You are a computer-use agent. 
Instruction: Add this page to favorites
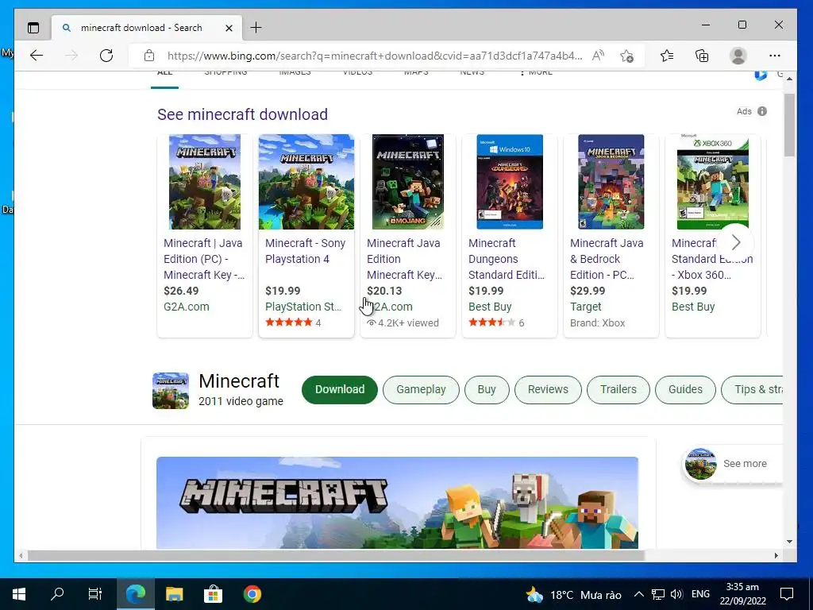point(627,56)
